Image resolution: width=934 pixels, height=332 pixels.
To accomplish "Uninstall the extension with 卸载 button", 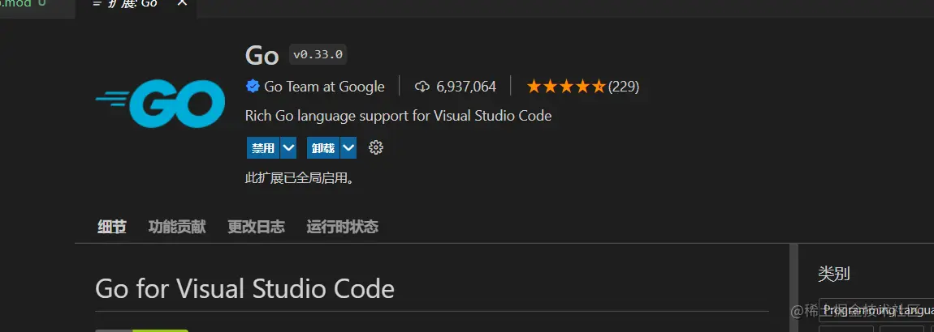I will click(x=323, y=148).
